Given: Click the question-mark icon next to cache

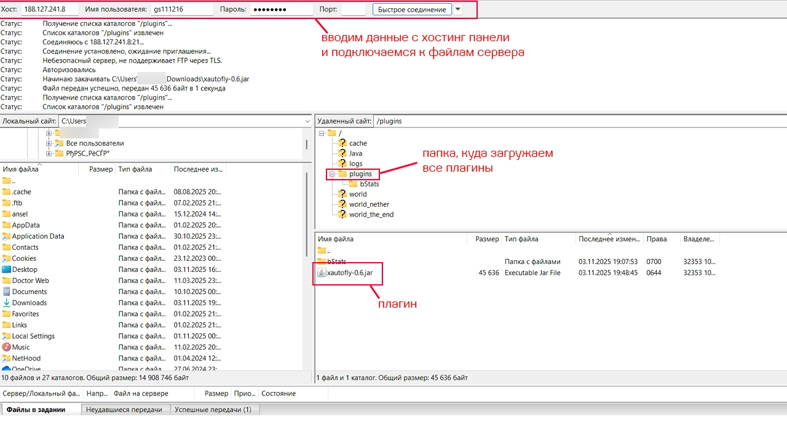Looking at the screenshot, I should [342, 143].
